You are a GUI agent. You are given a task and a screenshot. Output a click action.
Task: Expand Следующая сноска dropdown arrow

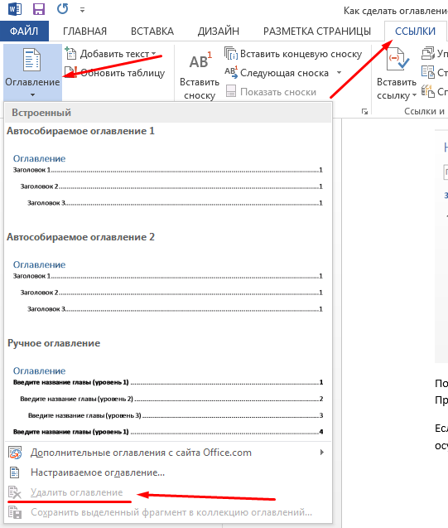point(339,73)
